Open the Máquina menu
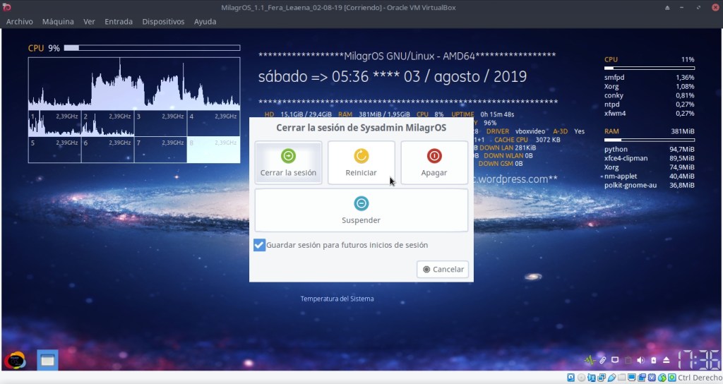723x384 pixels. pos(58,22)
